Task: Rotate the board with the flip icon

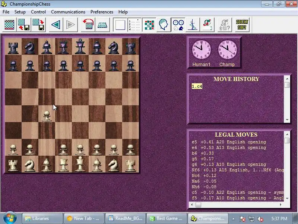Action: click(x=88, y=25)
